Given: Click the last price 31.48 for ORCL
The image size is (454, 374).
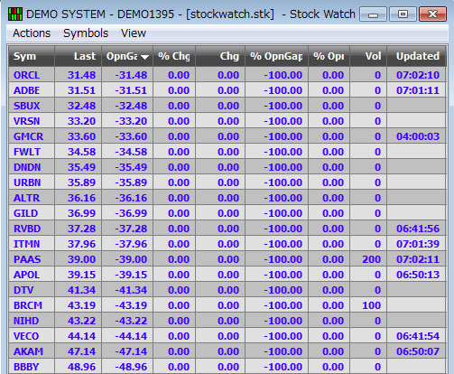Looking at the screenshot, I should (x=81, y=75).
